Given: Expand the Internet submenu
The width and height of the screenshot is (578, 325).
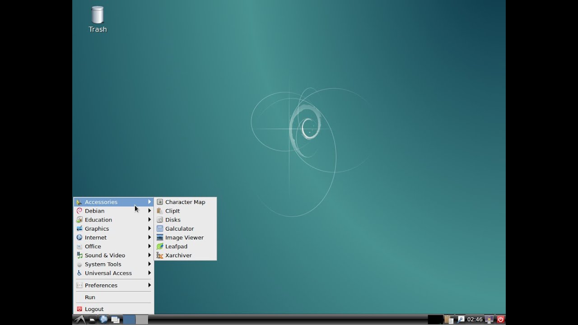Looking at the screenshot, I should pyautogui.click(x=113, y=237).
